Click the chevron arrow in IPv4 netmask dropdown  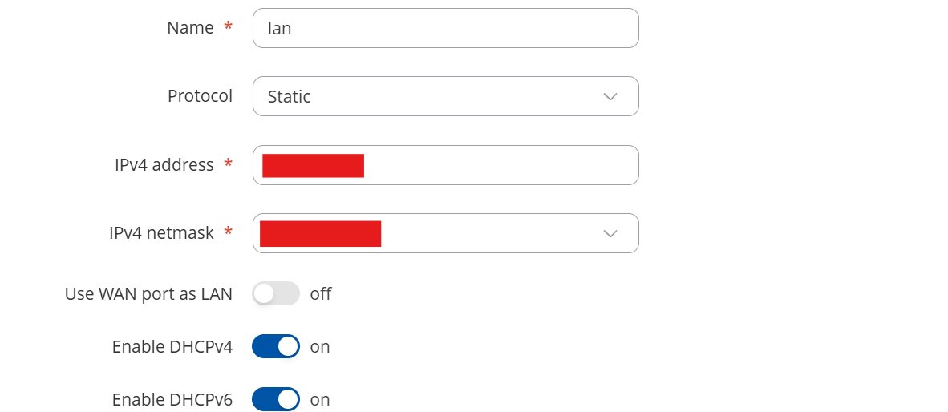point(610,233)
